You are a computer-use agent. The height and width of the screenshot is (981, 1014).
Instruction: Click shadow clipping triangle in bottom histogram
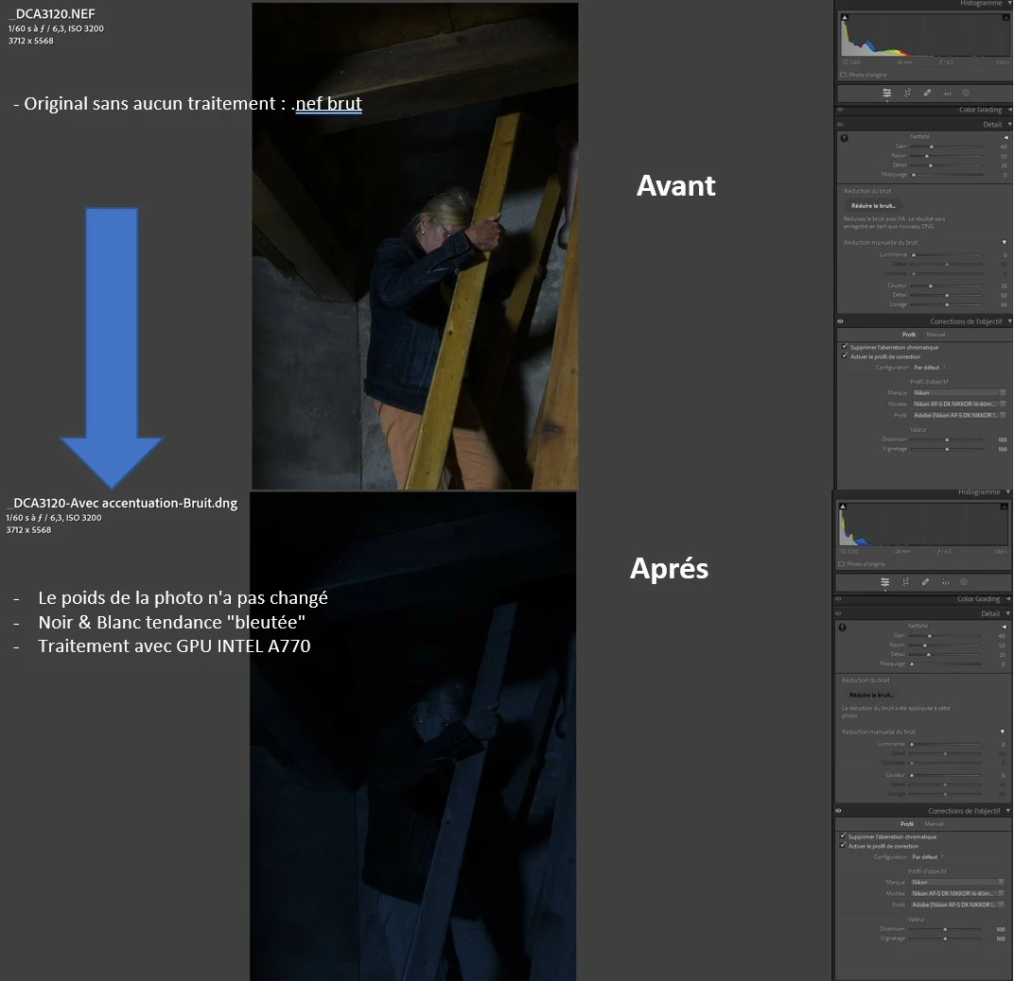[843, 507]
